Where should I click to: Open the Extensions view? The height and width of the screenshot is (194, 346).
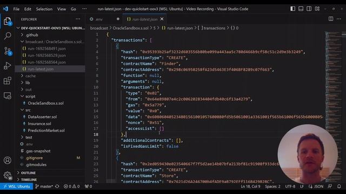tap(7, 81)
